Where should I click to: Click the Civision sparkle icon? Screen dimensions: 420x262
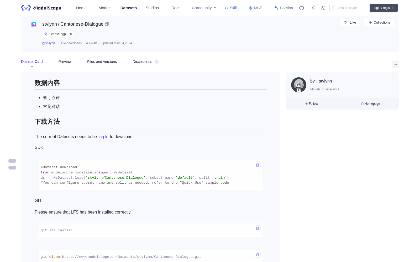276,8
